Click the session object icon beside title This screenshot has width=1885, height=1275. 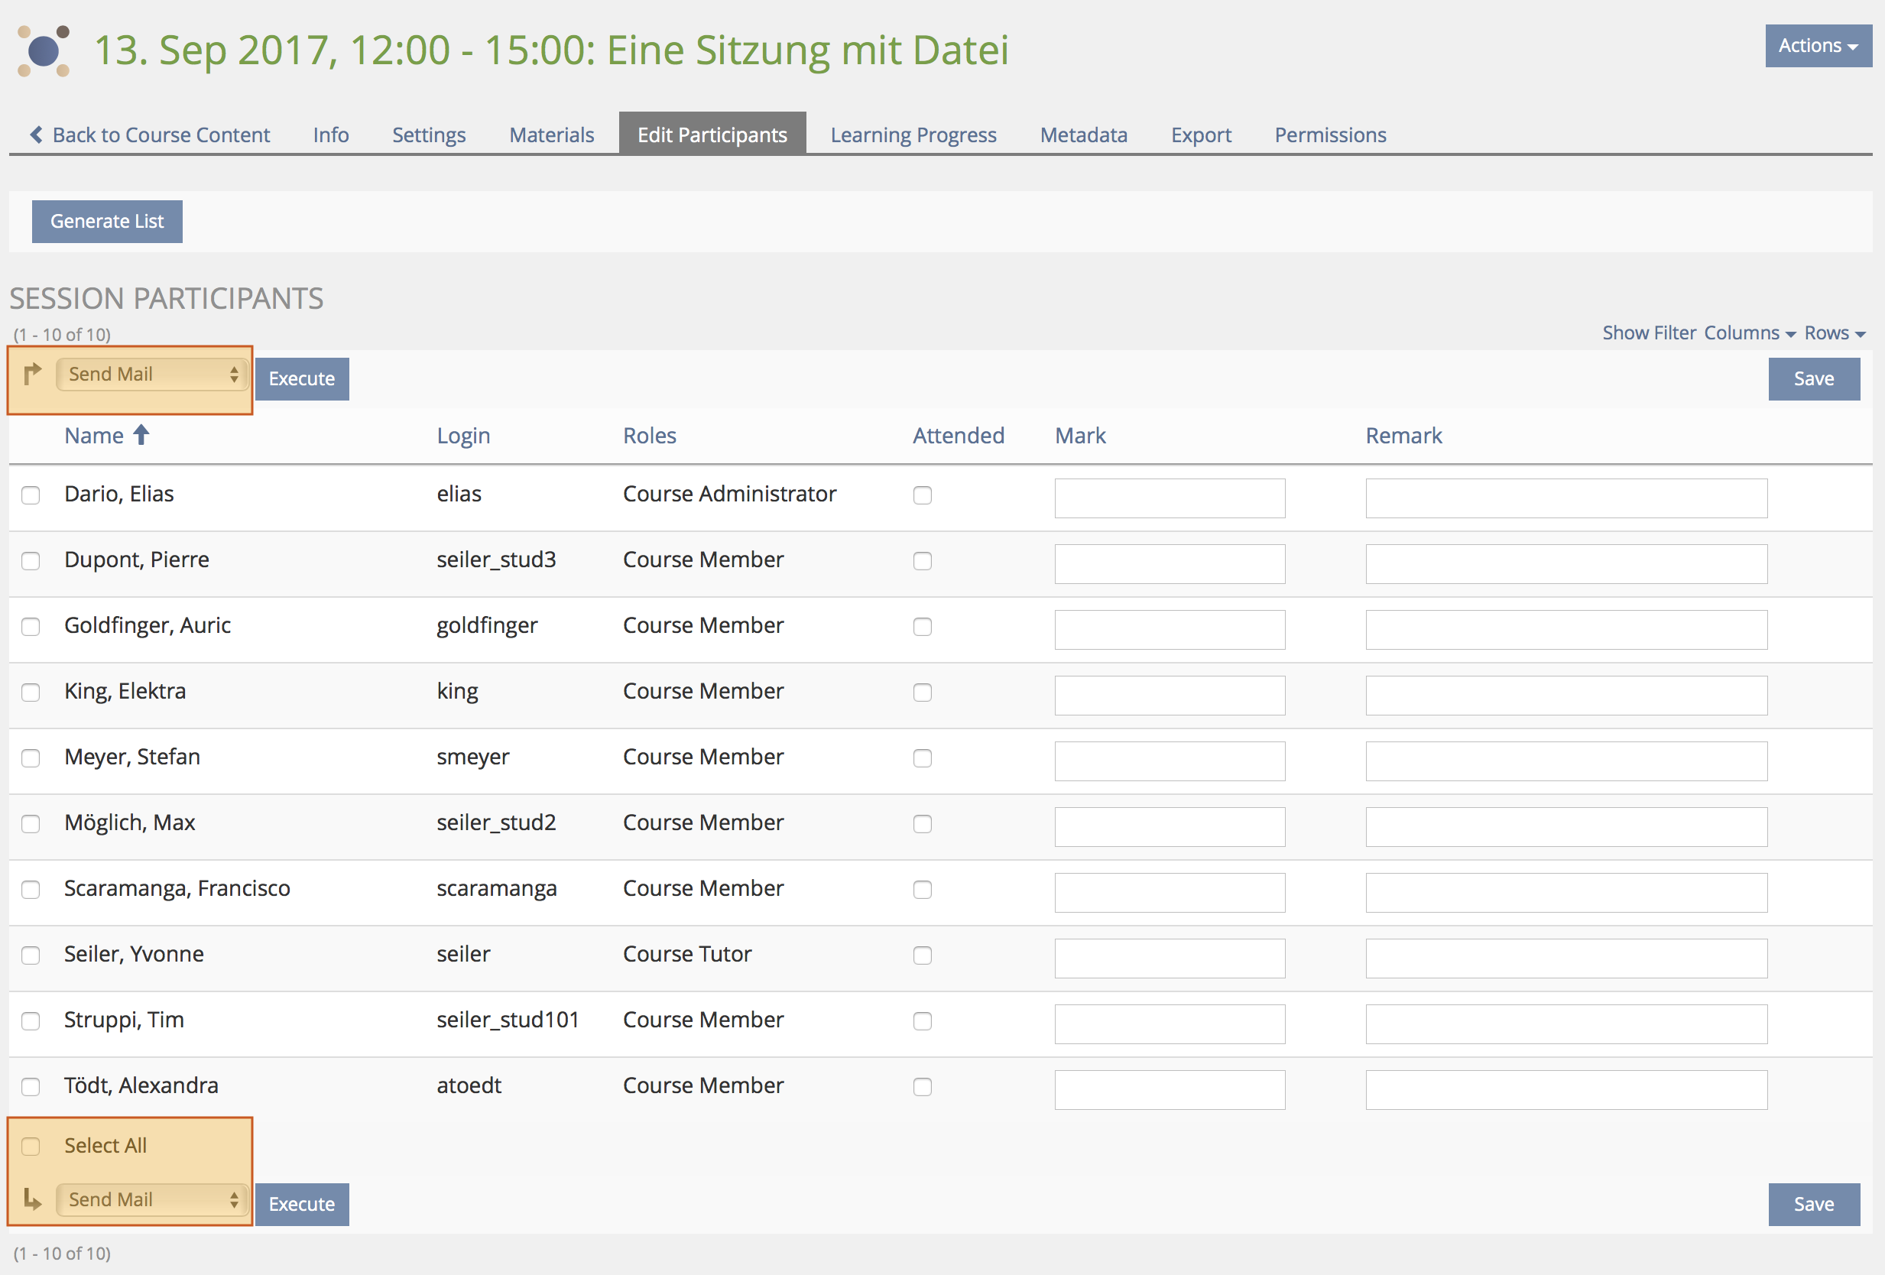44,50
